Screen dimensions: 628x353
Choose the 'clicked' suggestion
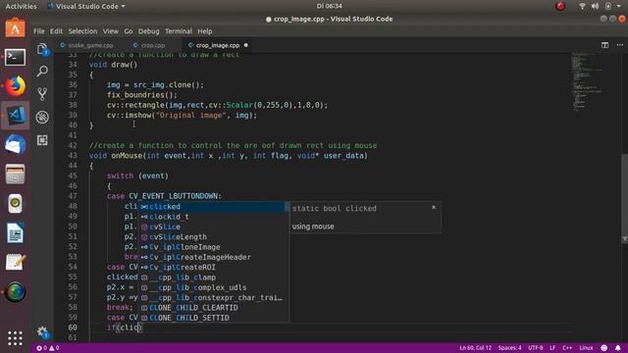click(x=213, y=207)
